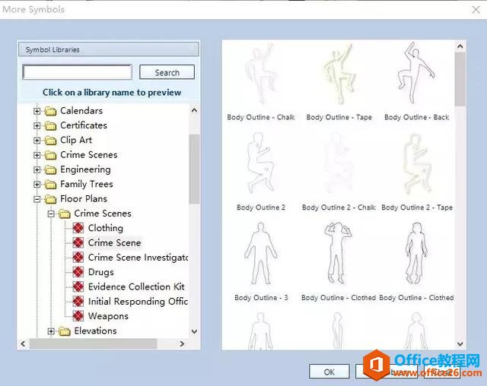487x386 pixels.
Task: Click the Initial Responding Officer library icon
Action: pyautogui.click(x=78, y=301)
